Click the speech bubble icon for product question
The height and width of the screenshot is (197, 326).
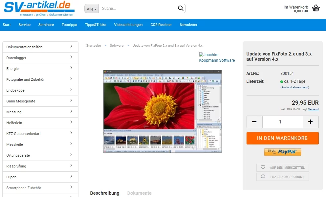click(x=263, y=176)
